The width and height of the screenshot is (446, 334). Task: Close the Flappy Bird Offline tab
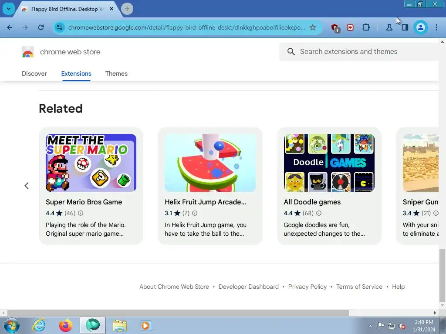click(111, 9)
